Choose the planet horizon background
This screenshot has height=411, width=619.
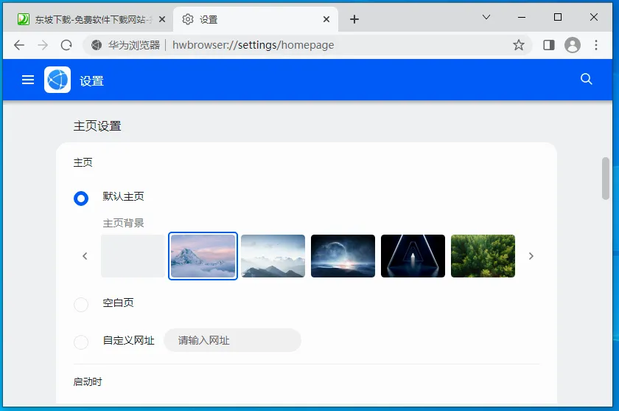(343, 256)
